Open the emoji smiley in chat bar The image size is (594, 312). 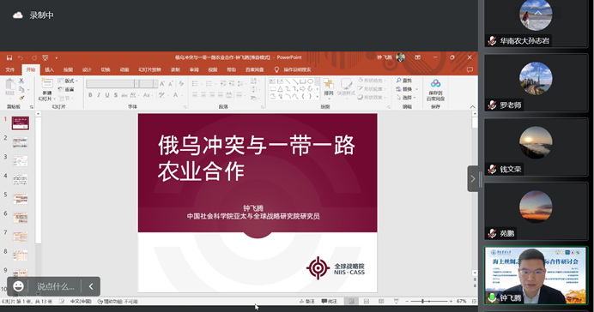point(18,286)
